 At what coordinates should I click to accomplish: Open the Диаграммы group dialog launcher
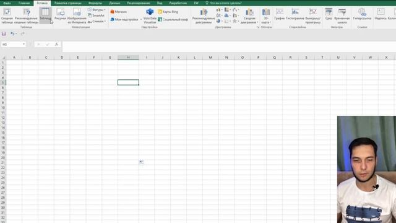tap(257, 27)
